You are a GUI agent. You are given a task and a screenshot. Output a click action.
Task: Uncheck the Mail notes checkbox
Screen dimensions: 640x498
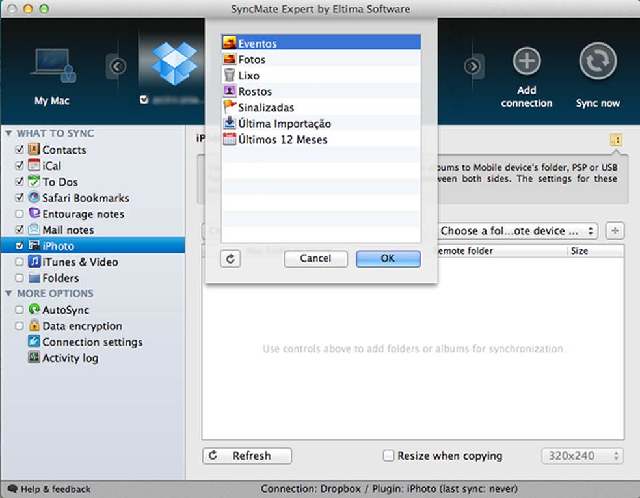(x=19, y=230)
